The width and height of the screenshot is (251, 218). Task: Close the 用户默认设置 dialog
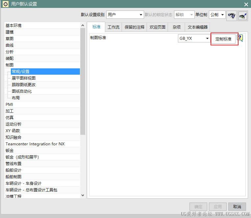[246, 4]
